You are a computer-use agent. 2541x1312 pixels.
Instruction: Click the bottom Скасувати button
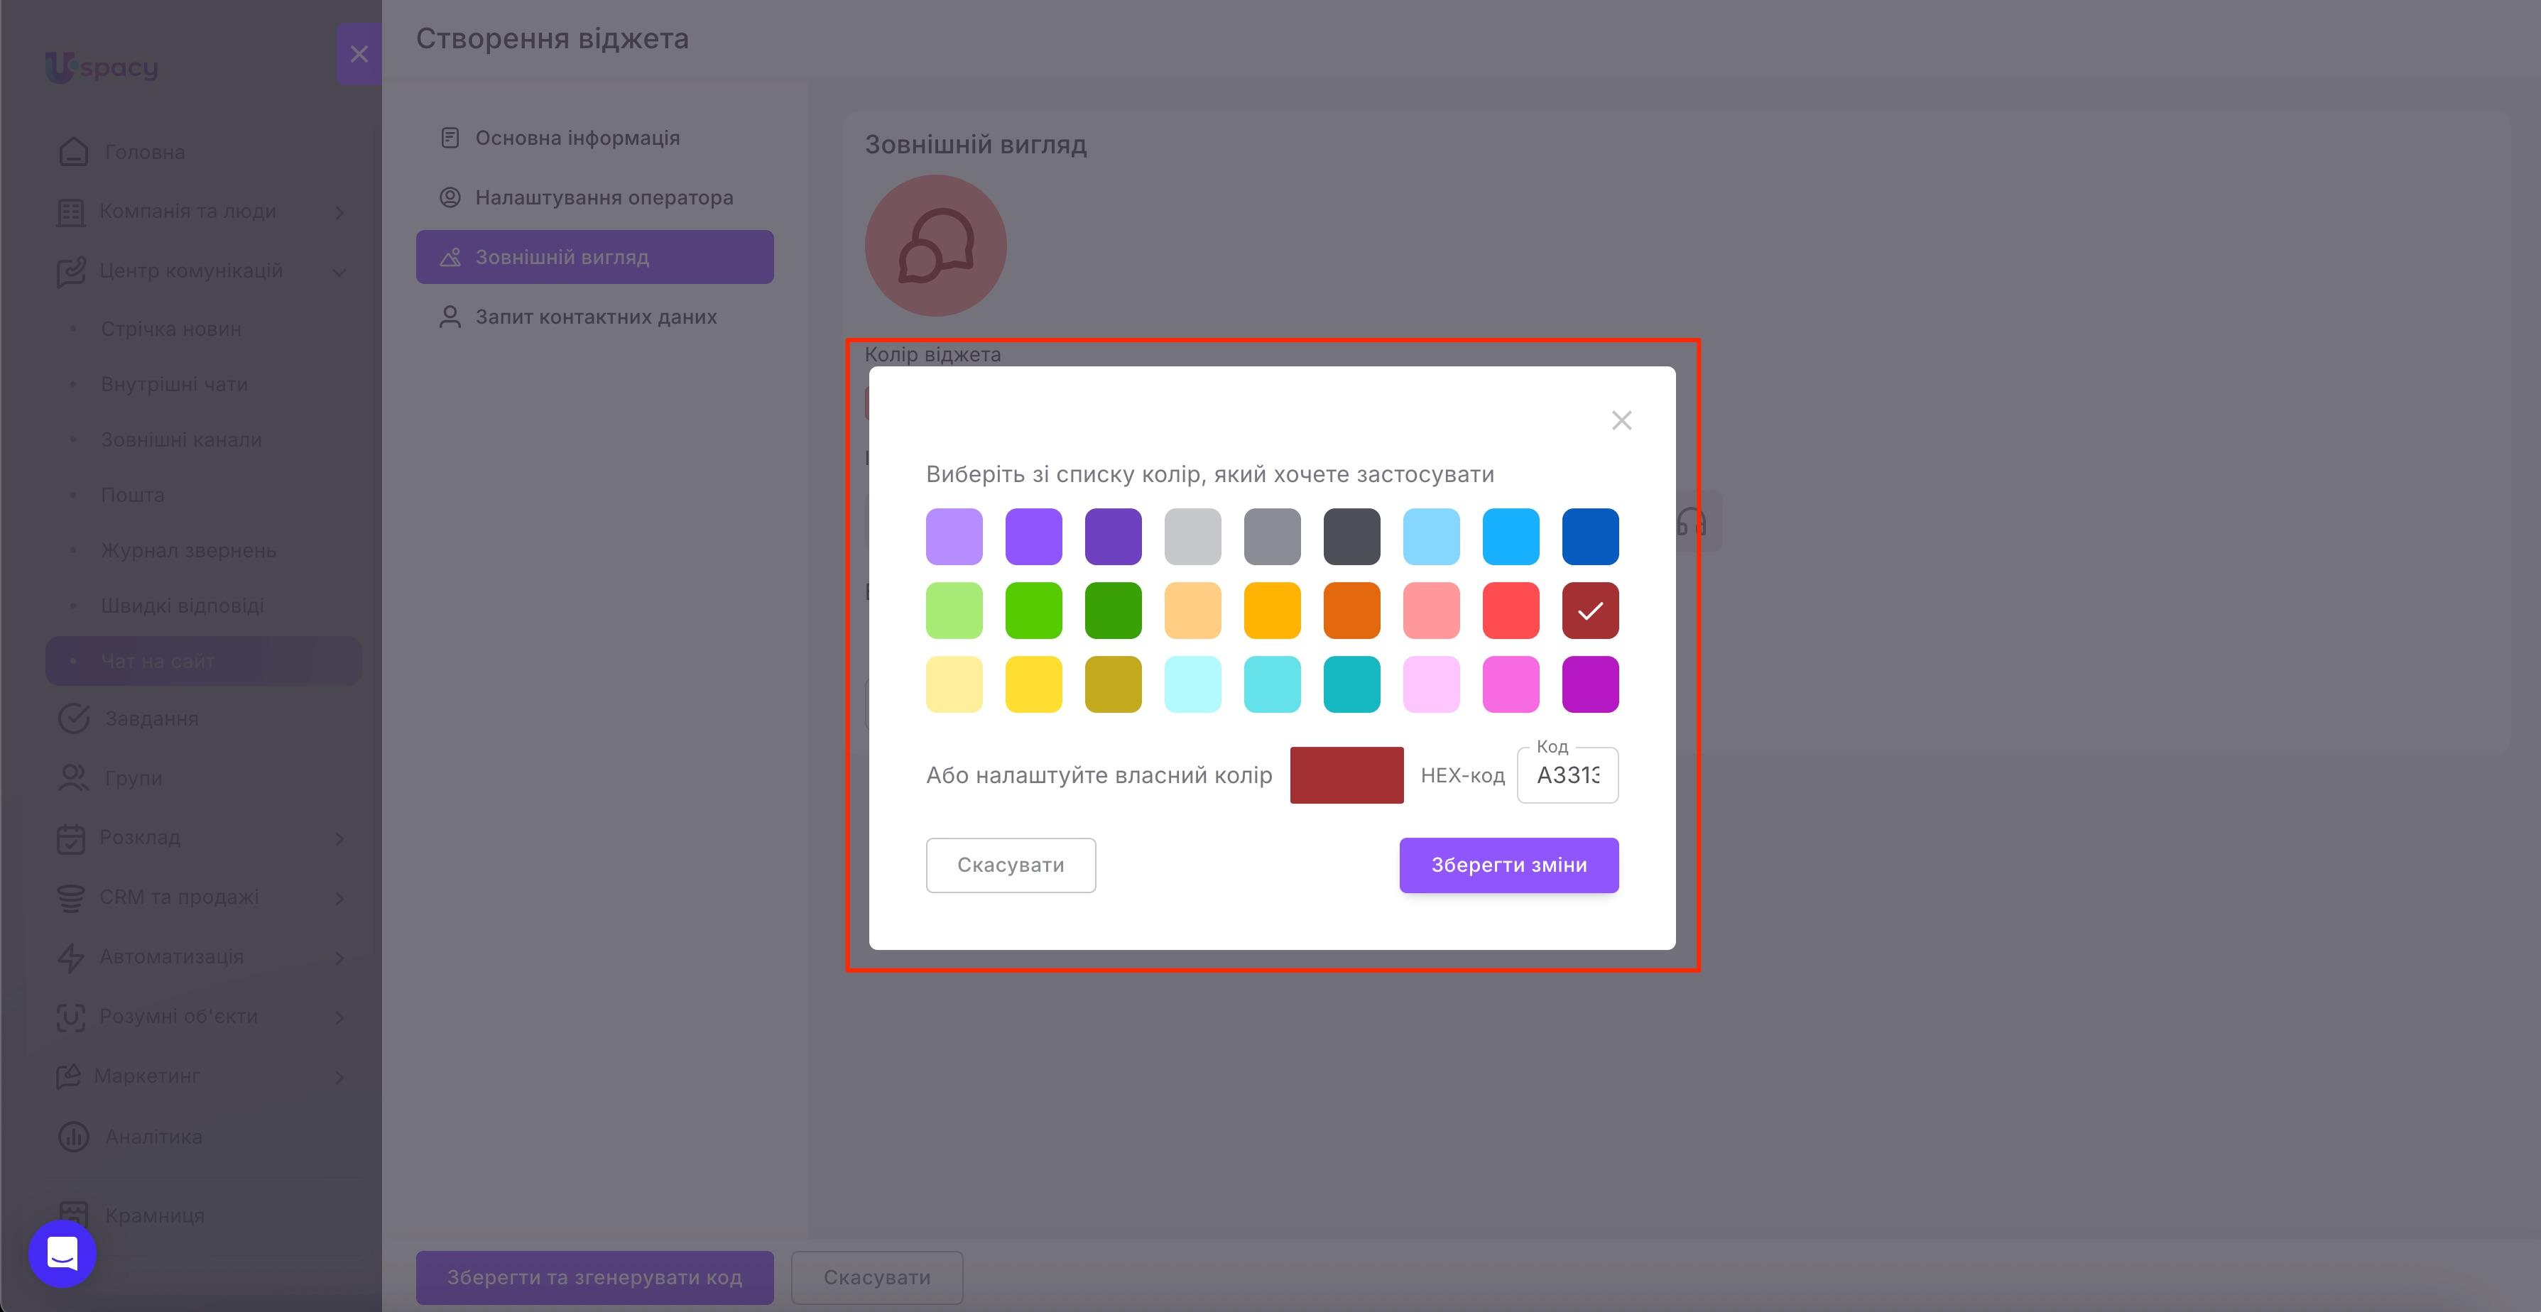click(x=877, y=1277)
